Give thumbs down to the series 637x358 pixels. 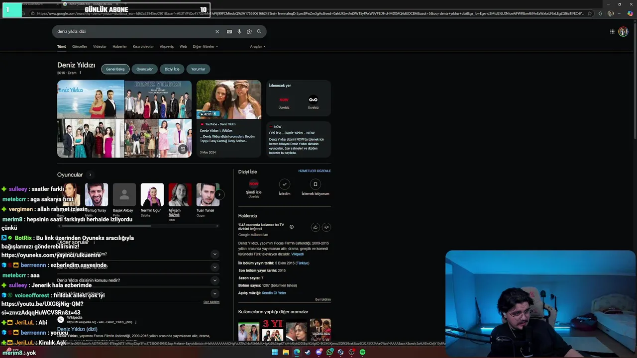326,227
